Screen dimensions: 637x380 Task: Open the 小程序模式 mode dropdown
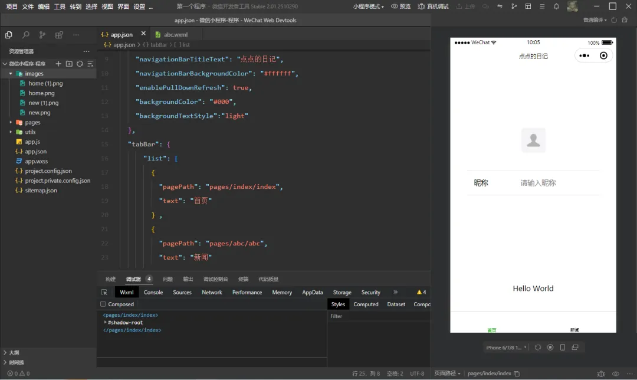pos(368,6)
